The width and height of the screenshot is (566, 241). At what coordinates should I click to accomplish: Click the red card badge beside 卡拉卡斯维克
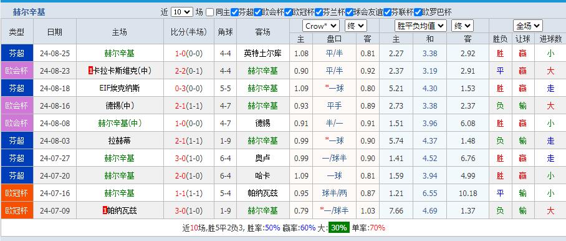pyautogui.click(x=90, y=71)
